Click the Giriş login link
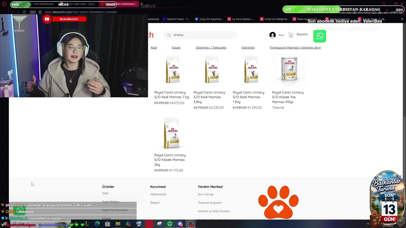The width and height of the screenshot is (406, 228). (281, 35)
